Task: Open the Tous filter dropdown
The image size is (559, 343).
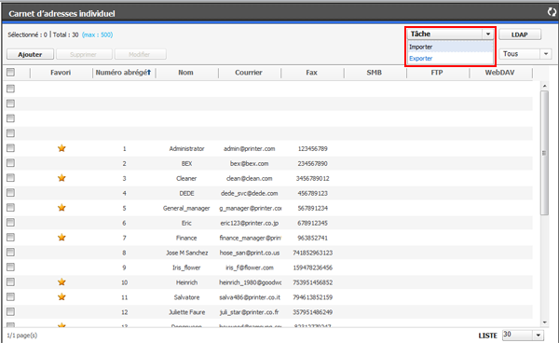Action: (x=546, y=54)
